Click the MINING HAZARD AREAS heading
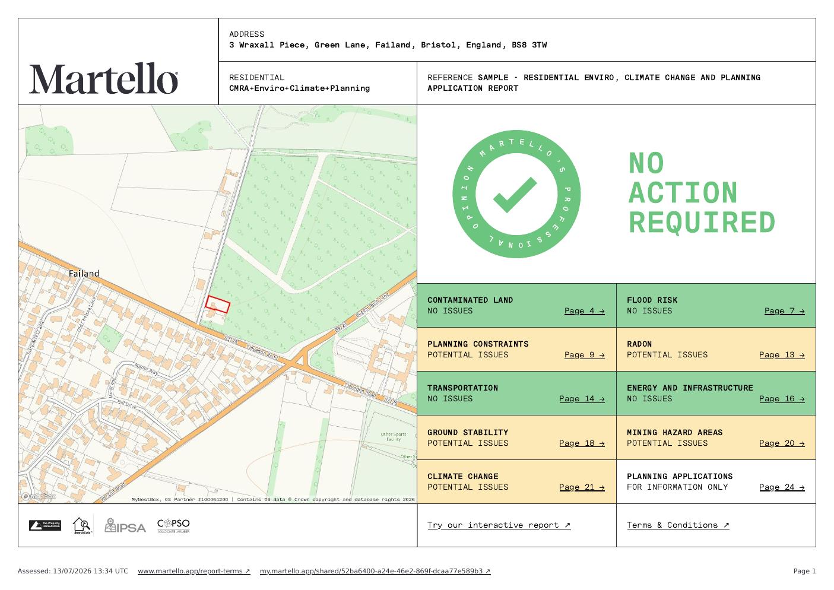 pos(674,433)
